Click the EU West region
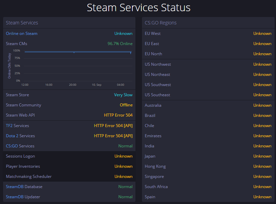The width and height of the screenshot is (276, 204). coord(153,34)
